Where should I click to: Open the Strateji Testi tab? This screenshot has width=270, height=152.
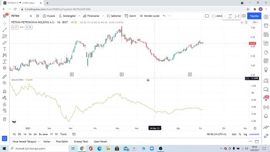click(x=81, y=141)
